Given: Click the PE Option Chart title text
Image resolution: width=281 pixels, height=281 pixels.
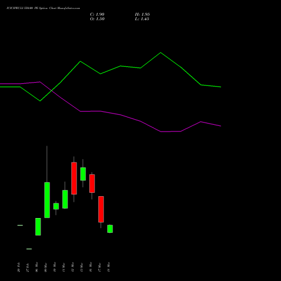Looking at the screenshot, I should pyautogui.click(x=43, y=8).
